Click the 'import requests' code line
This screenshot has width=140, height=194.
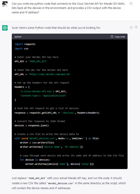(x=25, y=44)
